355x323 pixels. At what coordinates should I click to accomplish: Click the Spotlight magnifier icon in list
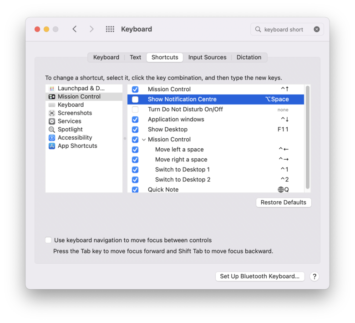pyautogui.click(x=52, y=130)
